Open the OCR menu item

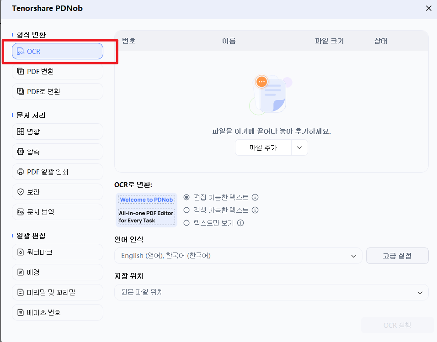click(x=58, y=51)
